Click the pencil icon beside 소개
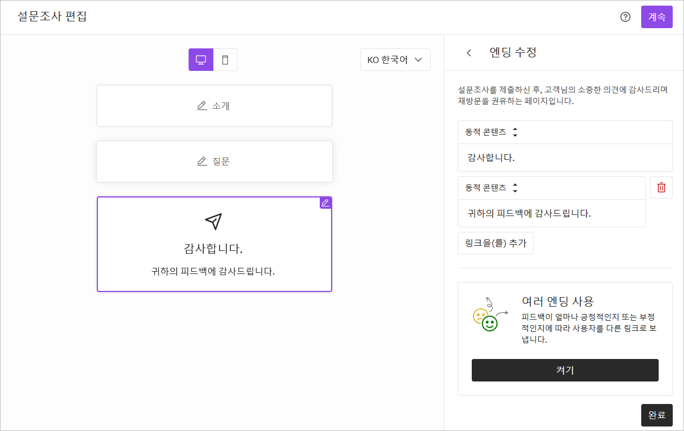The image size is (684, 431). 202,106
